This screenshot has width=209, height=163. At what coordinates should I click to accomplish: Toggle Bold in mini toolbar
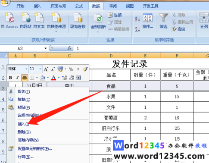click(x=10, y=78)
